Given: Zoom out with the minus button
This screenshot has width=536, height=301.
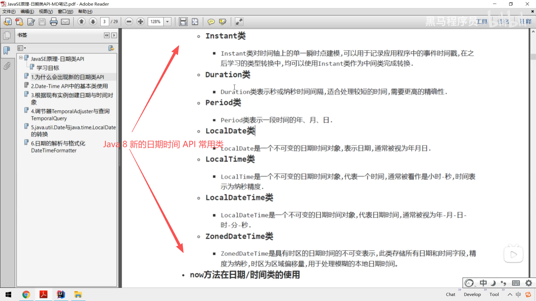Looking at the screenshot, I should tap(129, 21).
